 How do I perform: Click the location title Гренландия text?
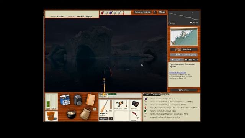point(182,66)
